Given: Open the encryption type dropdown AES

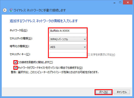Looking at the screenshot, I should click(68, 47).
